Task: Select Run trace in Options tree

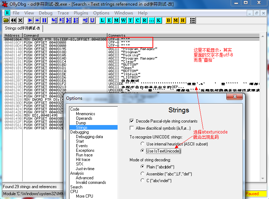Action: (x=84, y=155)
